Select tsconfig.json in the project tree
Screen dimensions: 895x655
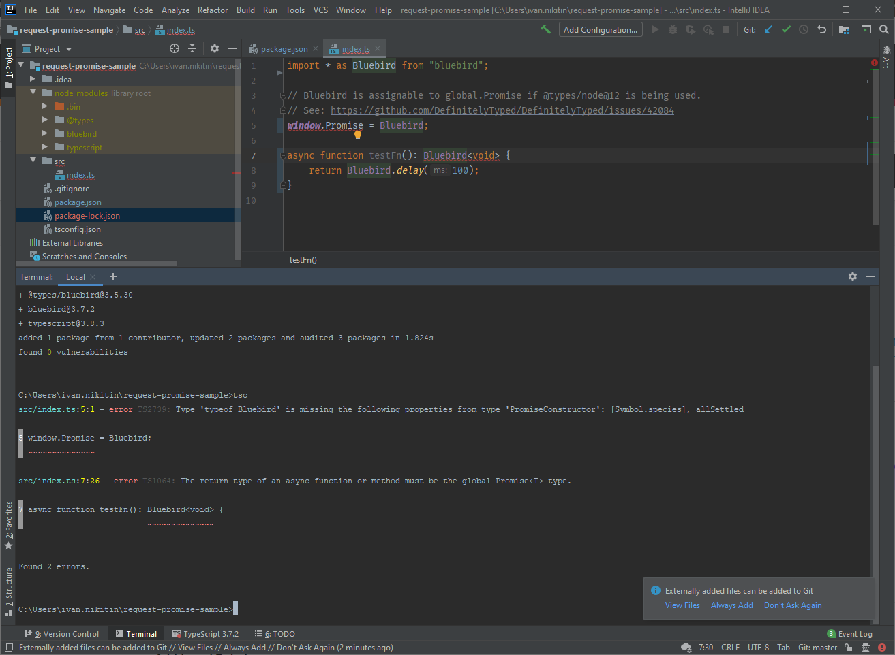pos(77,229)
